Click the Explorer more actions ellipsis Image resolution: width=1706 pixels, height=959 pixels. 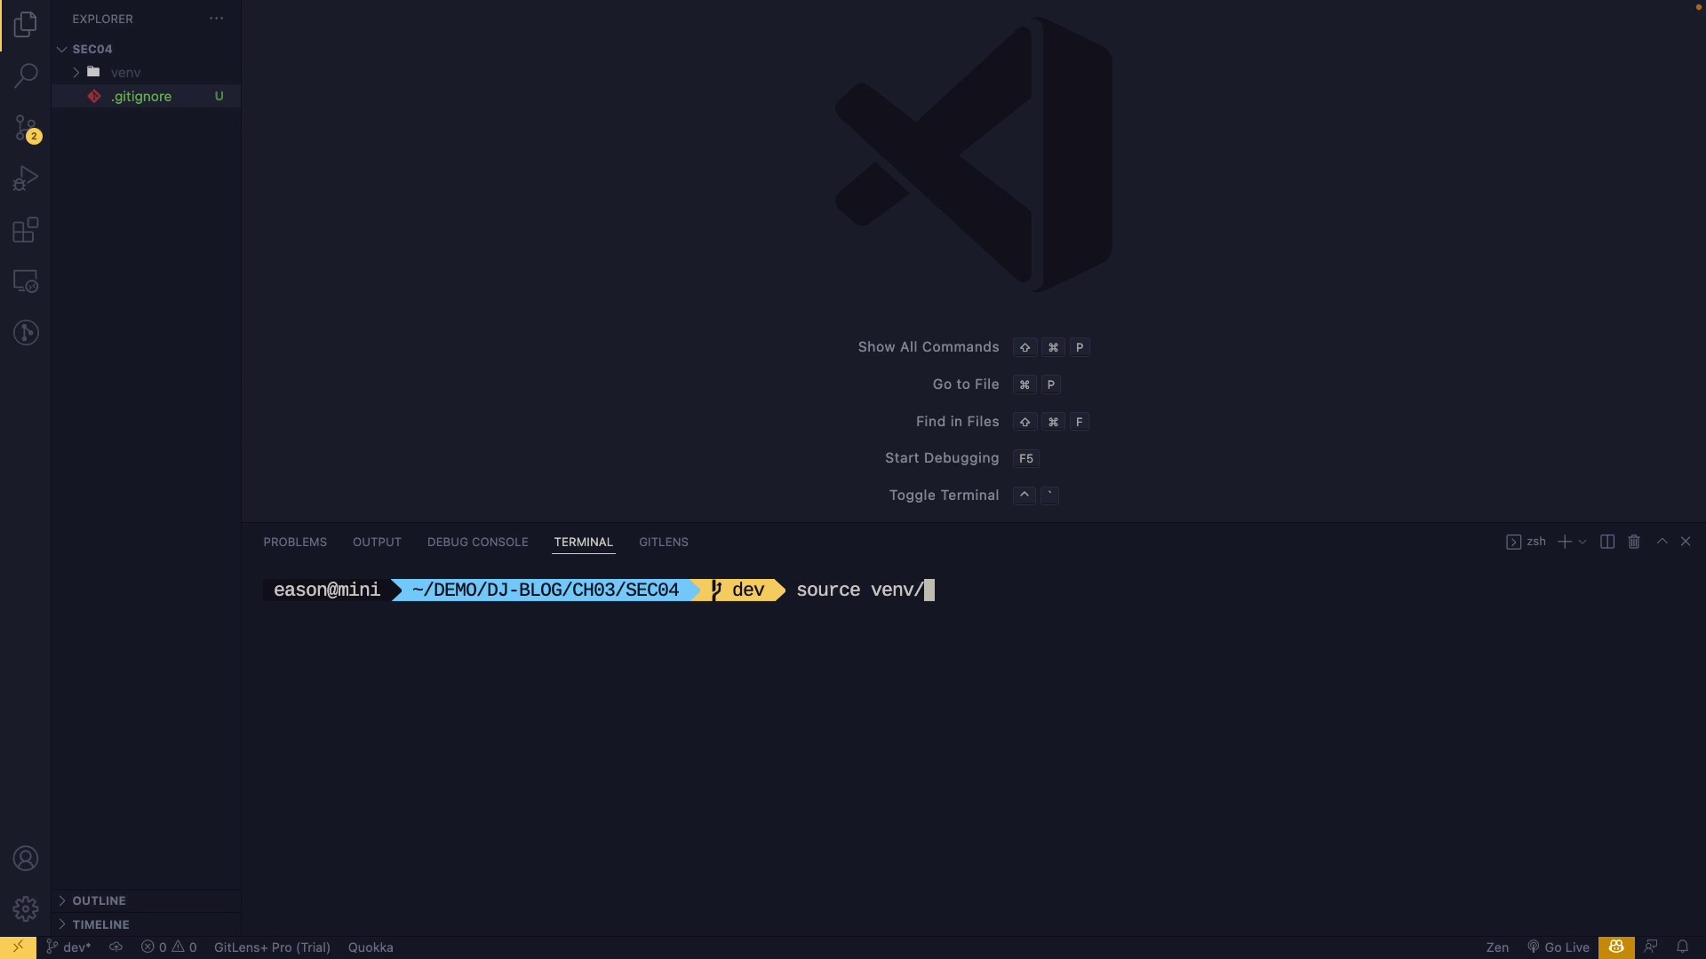point(216,19)
